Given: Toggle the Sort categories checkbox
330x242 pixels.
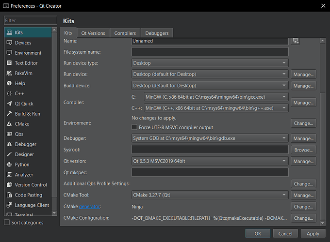Looking at the screenshot, I should (7, 223).
